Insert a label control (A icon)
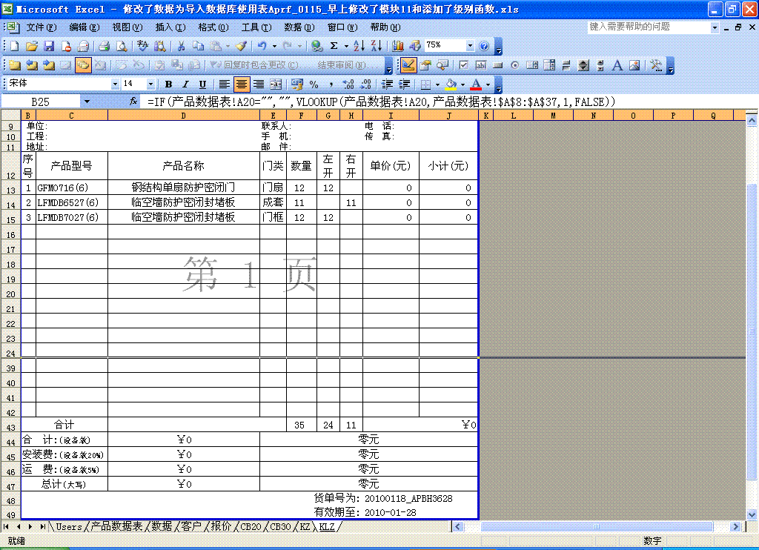 617,65
